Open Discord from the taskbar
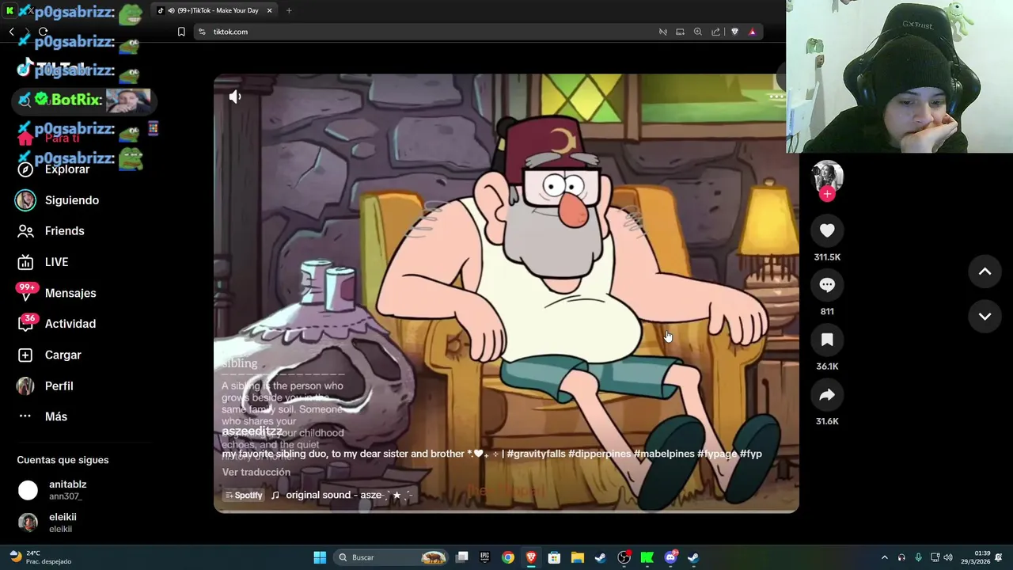The width and height of the screenshot is (1013, 570). pyautogui.click(x=670, y=557)
